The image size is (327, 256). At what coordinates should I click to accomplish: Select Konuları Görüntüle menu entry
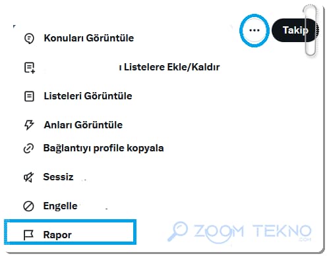tap(89, 38)
